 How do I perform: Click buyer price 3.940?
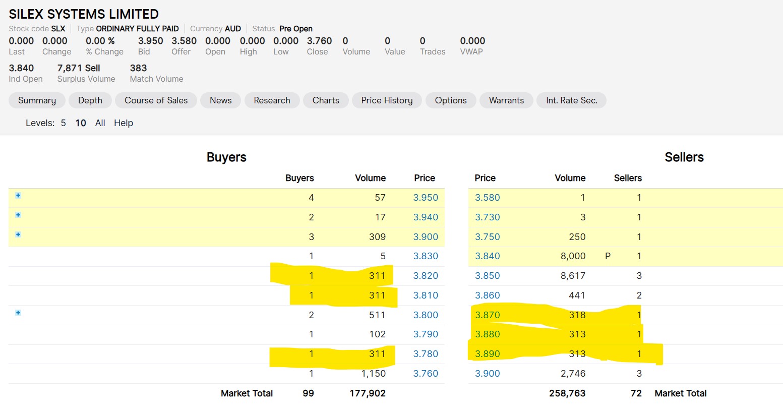426,217
